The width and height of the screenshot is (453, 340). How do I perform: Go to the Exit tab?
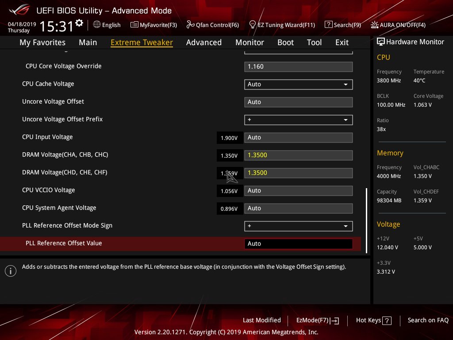[342, 42]
